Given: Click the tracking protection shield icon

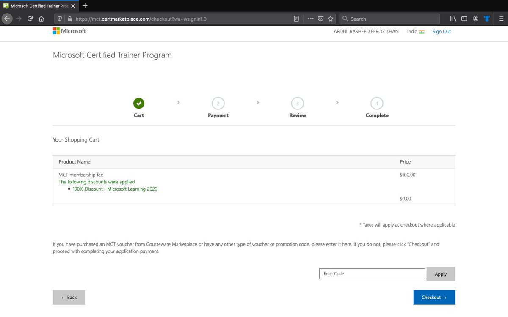Looking at the screenshot, I should (59, 19).
